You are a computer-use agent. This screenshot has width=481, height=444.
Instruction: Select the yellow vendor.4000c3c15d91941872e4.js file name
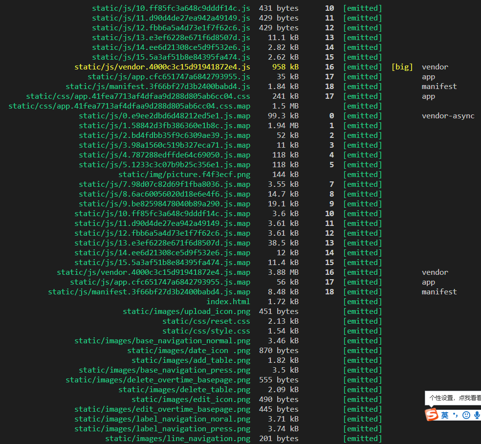(x=162, y=67)
